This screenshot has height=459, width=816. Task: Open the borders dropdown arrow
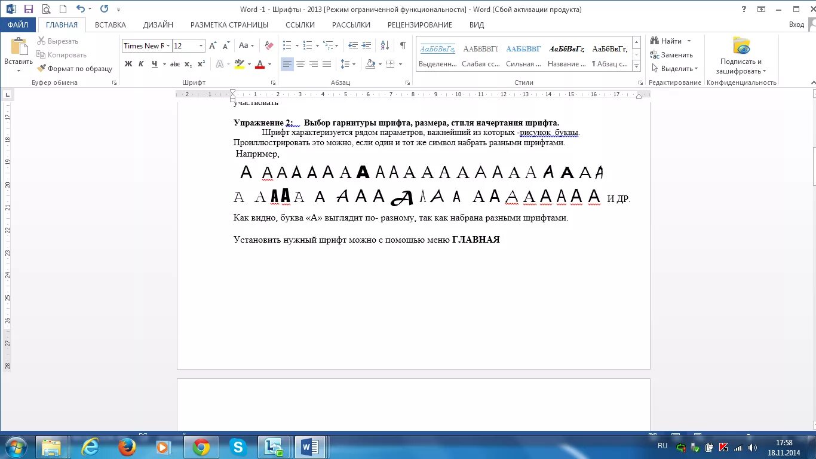[x=400, y=64]
